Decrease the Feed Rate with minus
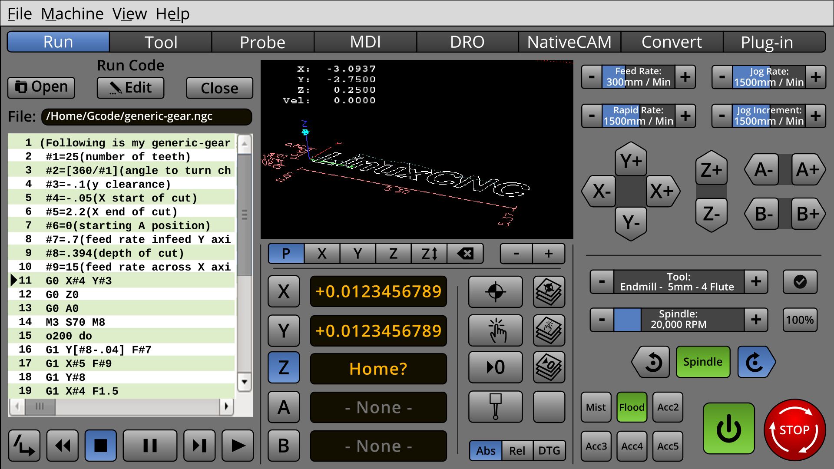 (592, 77)
